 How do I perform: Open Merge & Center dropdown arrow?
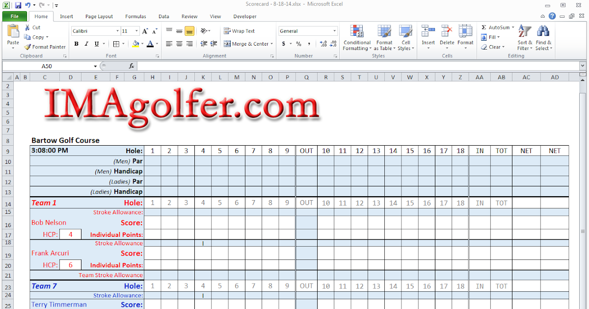[272, 44]
